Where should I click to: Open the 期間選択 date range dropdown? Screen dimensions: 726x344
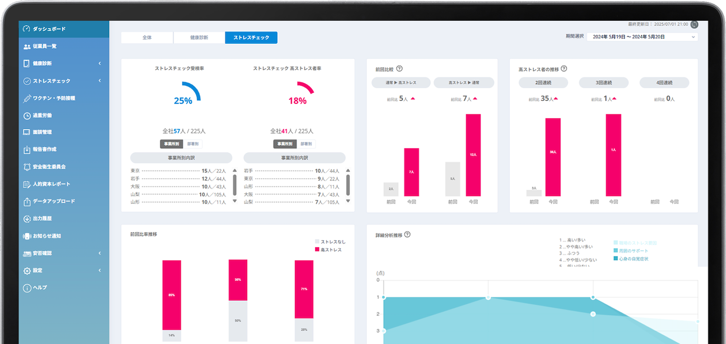pyautogui.click(x=642, y=37)
